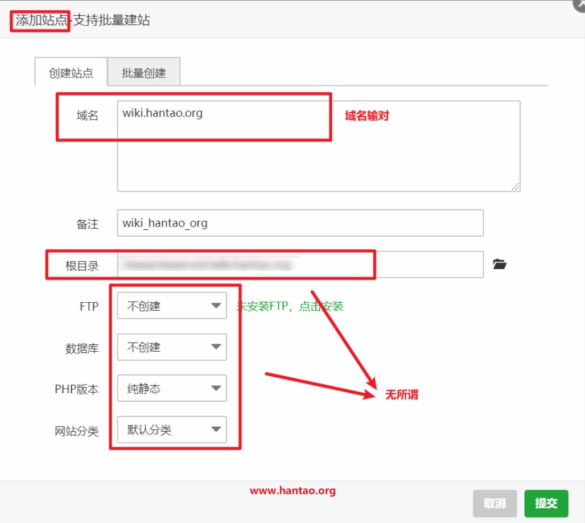Click the 数据库 dropdown arrow icon
Image resolution: width=585 pixels, height=523 pixels.
tap(216, 347)
